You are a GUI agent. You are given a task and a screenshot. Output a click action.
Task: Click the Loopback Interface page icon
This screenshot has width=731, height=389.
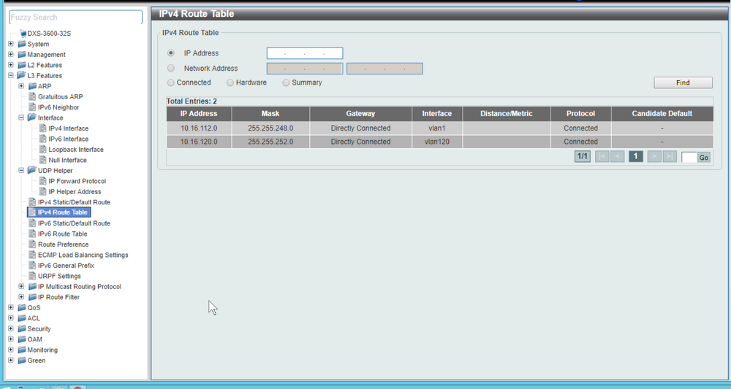coord(43,150)
